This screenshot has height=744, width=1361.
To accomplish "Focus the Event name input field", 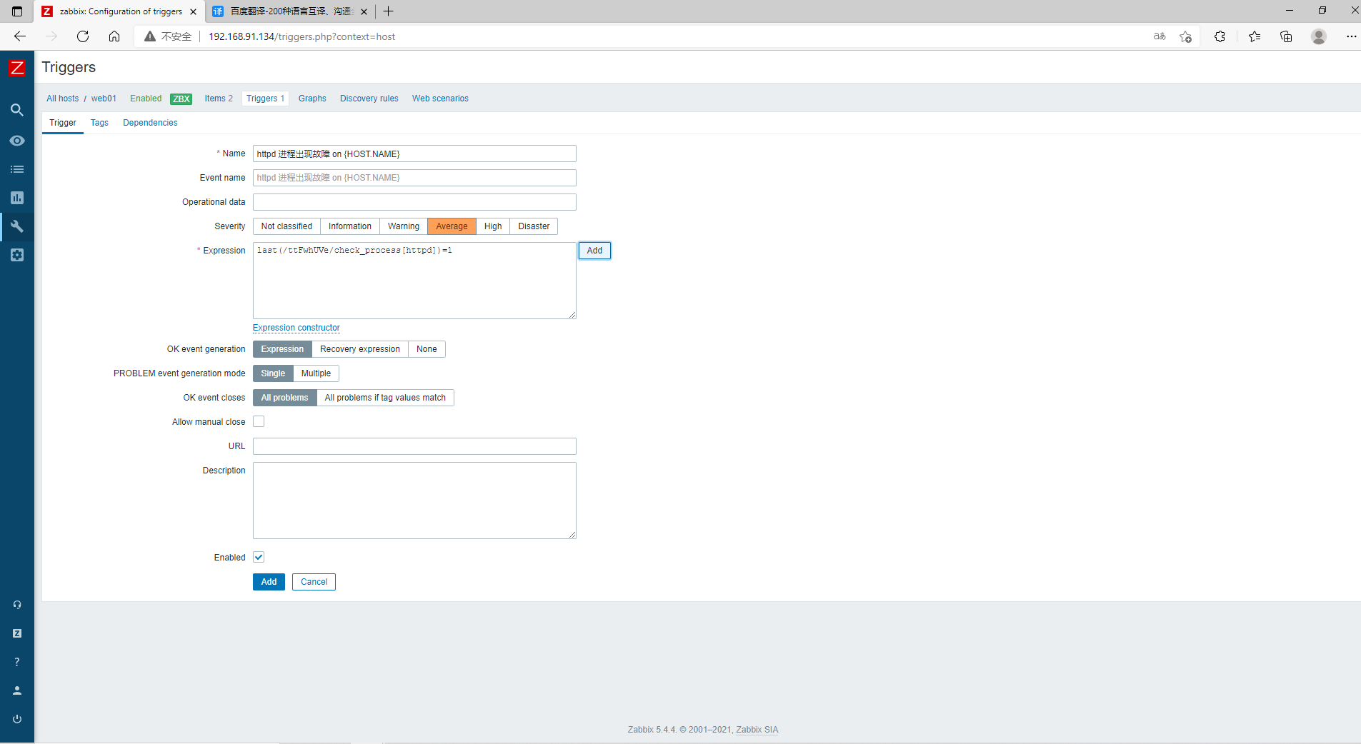I will click(414, 178).
